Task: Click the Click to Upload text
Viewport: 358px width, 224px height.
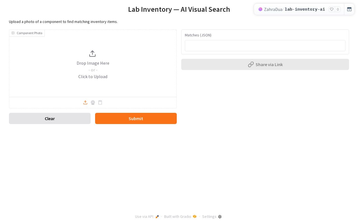Action: (x=93, y=77)
